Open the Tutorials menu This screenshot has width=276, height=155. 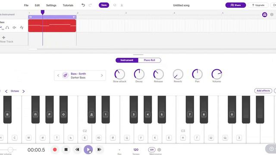point(68,5)
